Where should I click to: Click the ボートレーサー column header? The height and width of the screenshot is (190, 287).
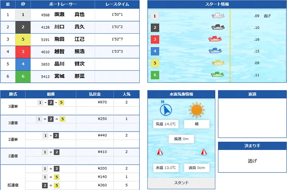click(x=63, y=4)
